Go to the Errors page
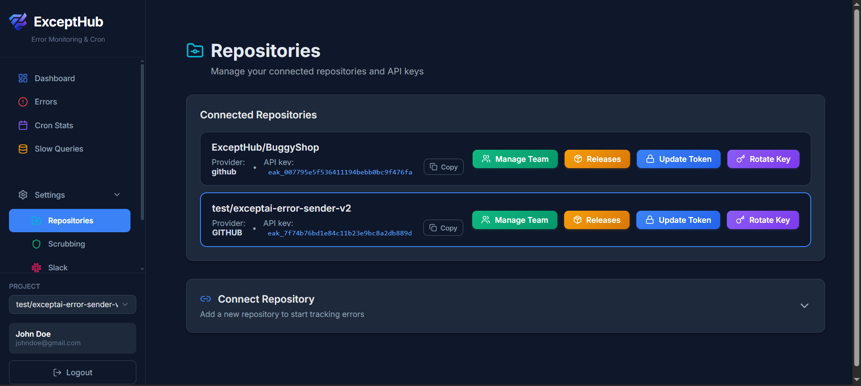This screenshot has height=386, width=861. point(70,102)
